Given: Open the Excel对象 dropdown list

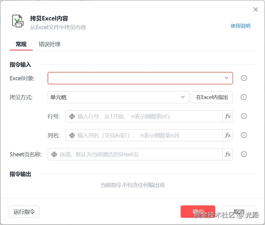Looking at the screenshot, I should pos(140,78).
